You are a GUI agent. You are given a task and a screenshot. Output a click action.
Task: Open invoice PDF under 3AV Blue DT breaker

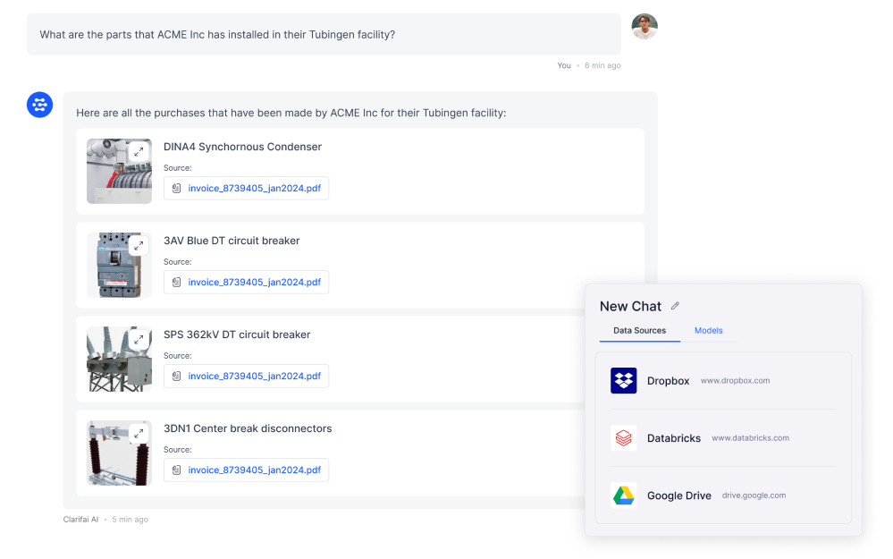pos(246,283)
